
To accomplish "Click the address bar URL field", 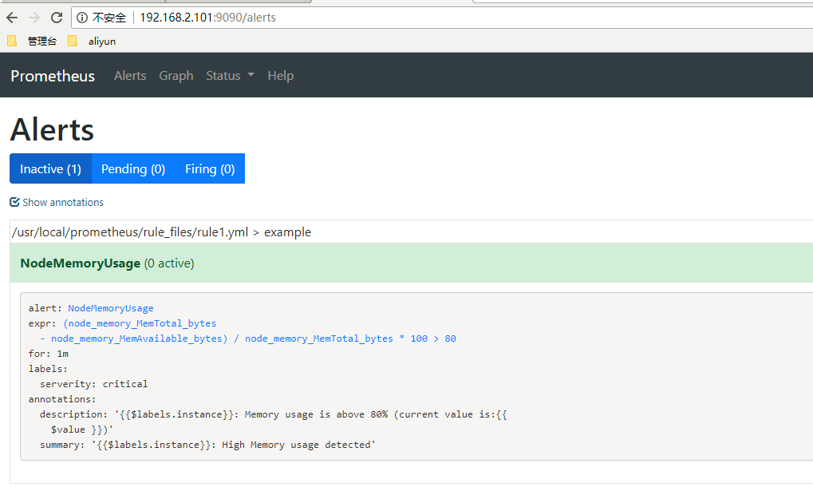I will click(x=399, y=18).
